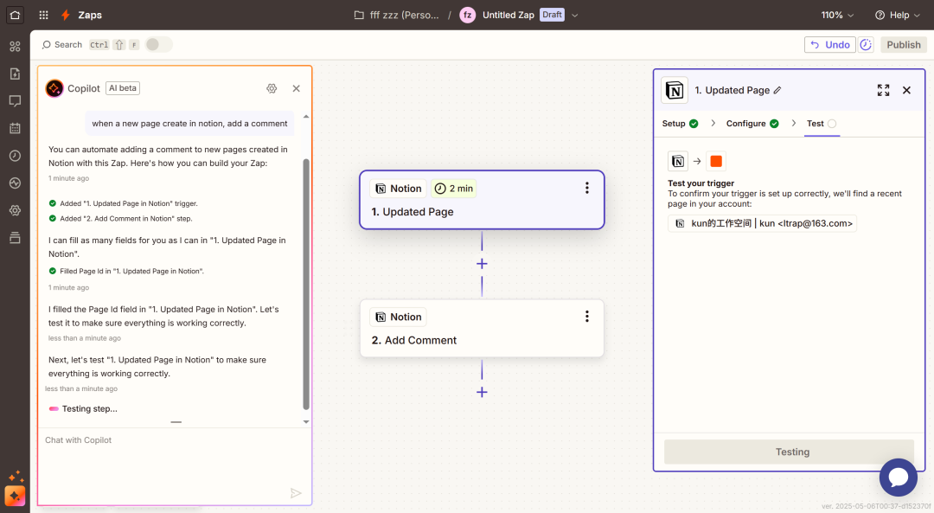
Task: Click the 'Test your trigger' heading
Action: [701, 183]
